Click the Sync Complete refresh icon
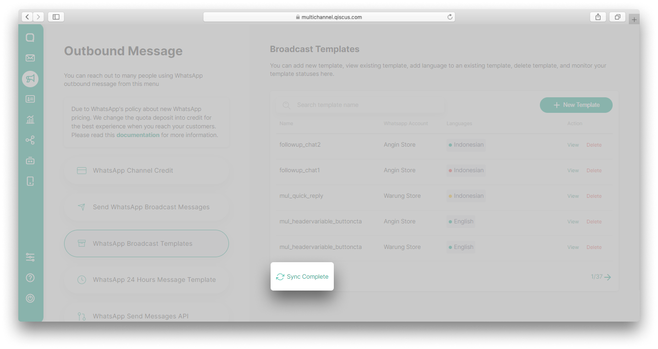This screenshot has height=349, width=658. click(280, 277)
